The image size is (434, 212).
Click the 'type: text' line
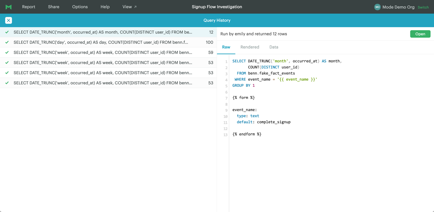pos(248,116)
